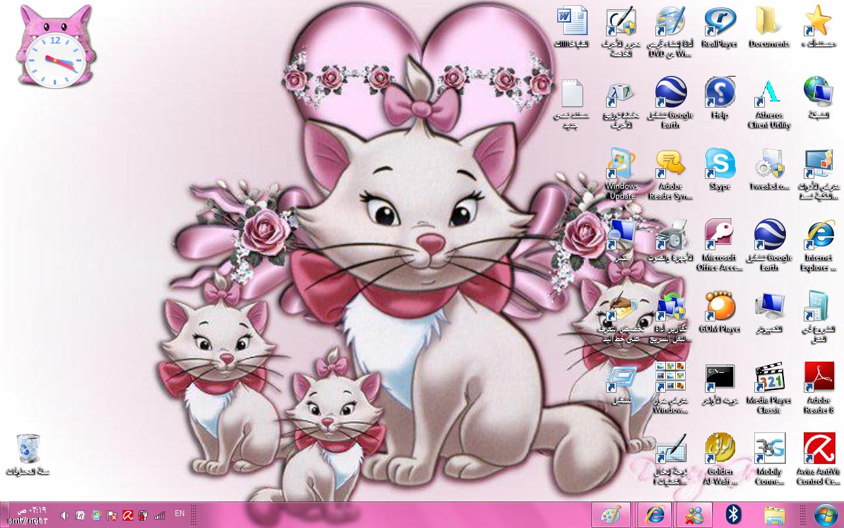Open the Skype desktop icon
Viewport: 844px width, 528px height.
tap(719, 170)
